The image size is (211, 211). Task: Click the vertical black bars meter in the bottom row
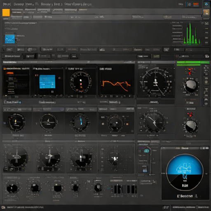click(124, 189)
